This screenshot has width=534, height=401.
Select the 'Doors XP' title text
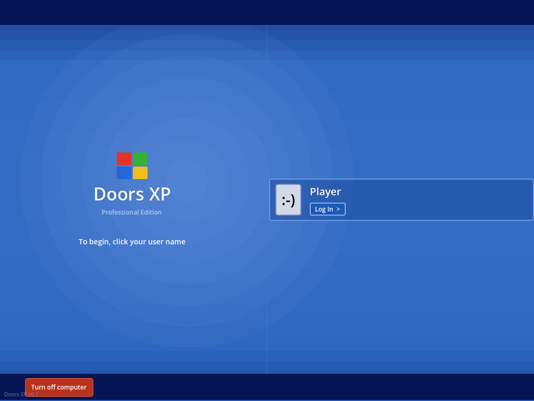(x=132, y=194)
